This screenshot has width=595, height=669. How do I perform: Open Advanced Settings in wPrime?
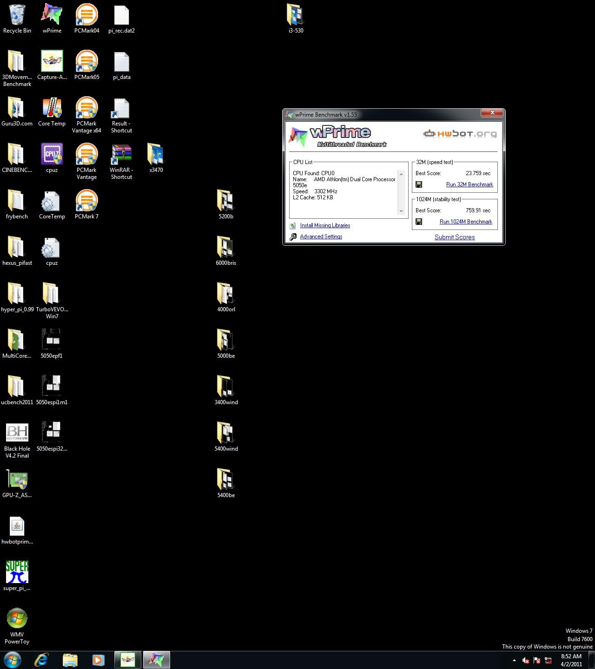[321, 236]
